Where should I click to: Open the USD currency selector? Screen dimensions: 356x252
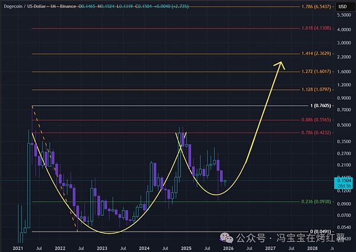coord(342,5)
